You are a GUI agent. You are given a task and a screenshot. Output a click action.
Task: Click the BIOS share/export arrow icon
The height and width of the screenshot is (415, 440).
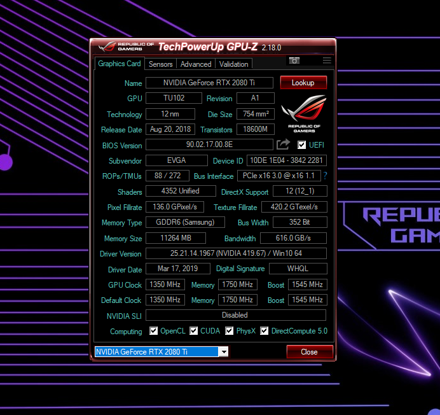click(x=283, y=144)
